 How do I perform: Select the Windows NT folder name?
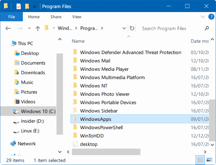(94, 86)
